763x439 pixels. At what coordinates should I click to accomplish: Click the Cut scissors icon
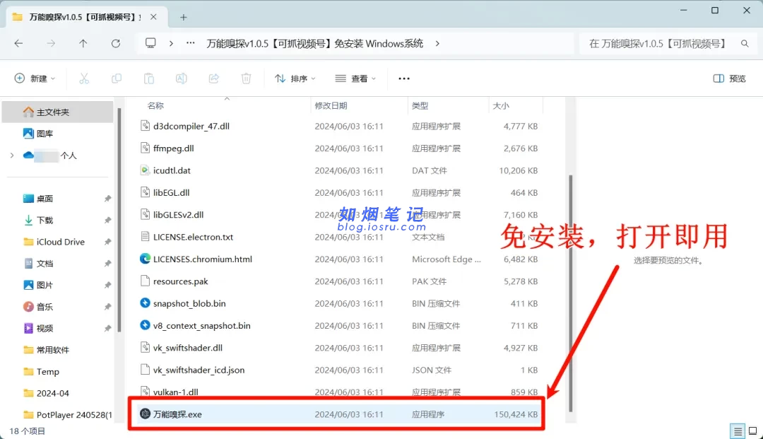tap(84, 78)
